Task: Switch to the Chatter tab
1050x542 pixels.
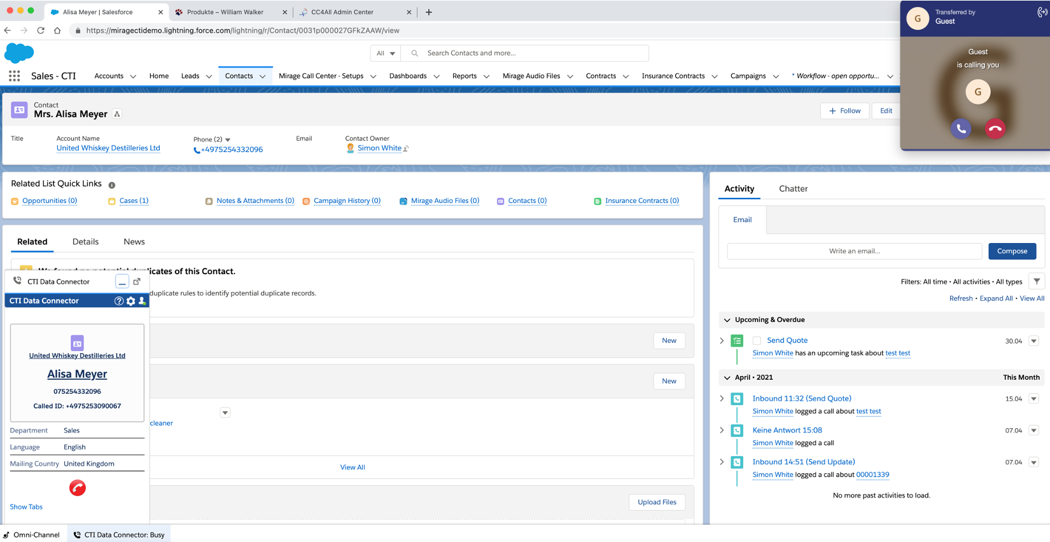Action: pyautogui.click(x=793, y=189)
